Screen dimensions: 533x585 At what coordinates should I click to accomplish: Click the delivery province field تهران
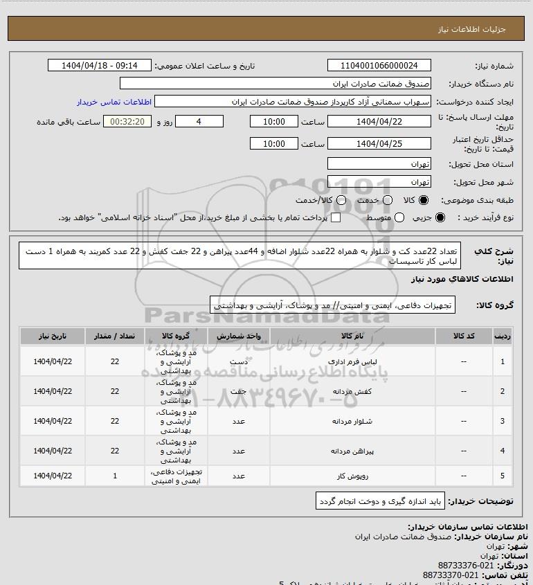(x=379, y=164)
